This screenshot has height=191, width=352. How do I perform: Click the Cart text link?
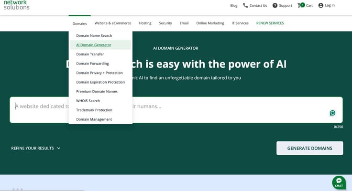pos(309,5)
